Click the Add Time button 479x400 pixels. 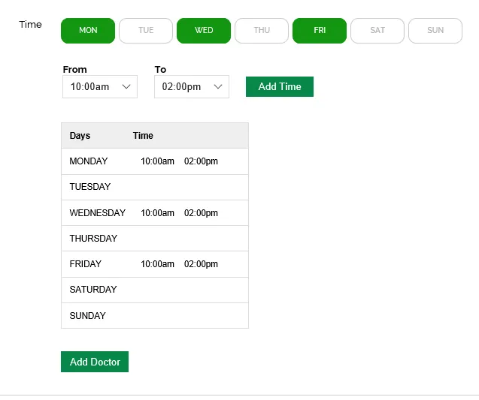pyautogui.click(x=280, y=87)
